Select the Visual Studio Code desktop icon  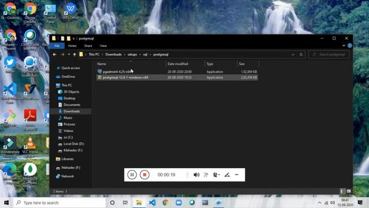click(x=10, y=93)
